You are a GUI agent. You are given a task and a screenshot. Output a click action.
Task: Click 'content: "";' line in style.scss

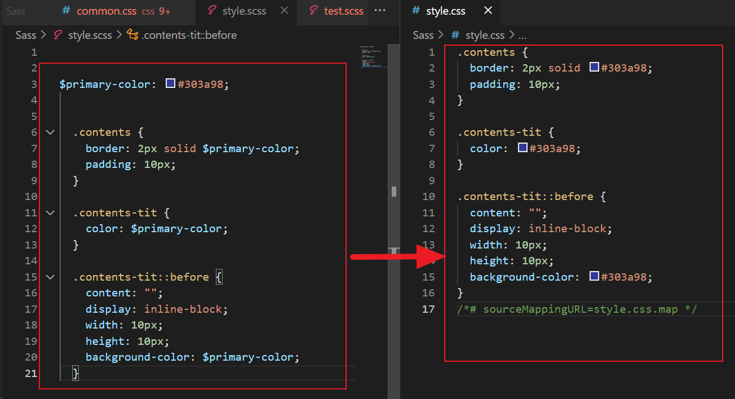pyautogui.click(x=124, y=293)
